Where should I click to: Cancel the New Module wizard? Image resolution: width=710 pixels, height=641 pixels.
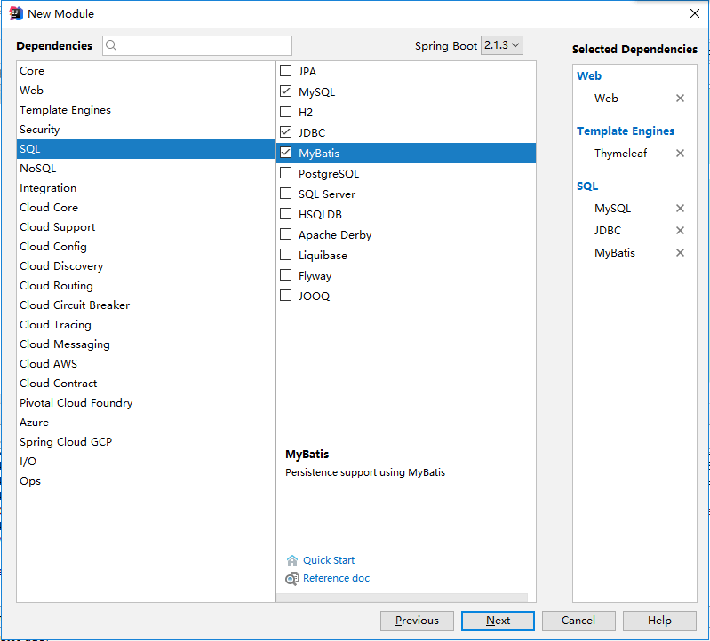[578, 621]
